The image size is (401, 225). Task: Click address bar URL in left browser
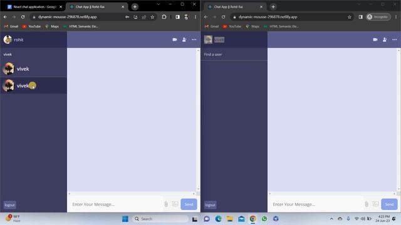tap(67, 17)
